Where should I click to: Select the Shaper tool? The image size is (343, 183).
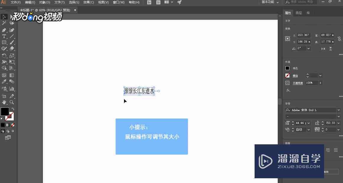click(4, 48)
